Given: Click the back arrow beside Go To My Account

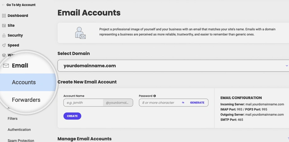Looking at the screenshot, I should (x=3, y=5).
